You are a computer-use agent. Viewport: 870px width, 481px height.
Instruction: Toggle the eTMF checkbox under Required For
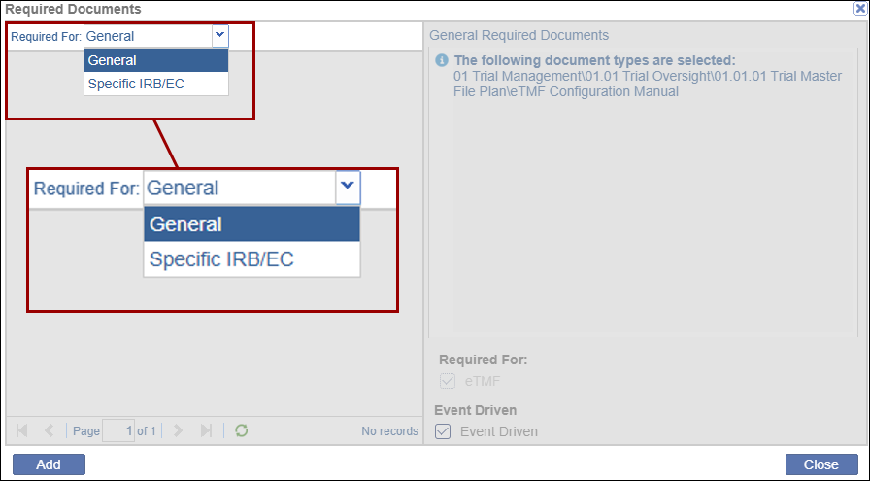tap(448, 381)
